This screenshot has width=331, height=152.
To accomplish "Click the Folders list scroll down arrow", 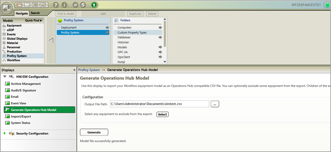I will [165, 62].
